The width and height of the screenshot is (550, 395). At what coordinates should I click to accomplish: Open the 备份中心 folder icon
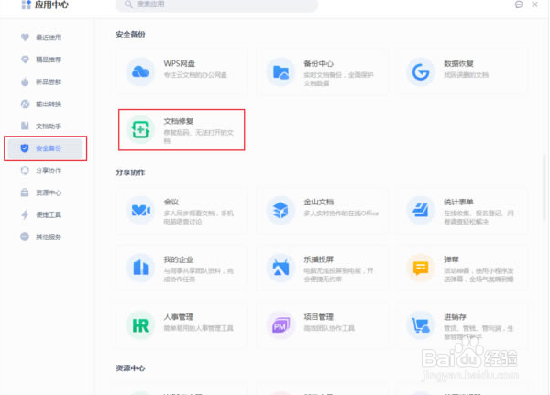(x=280, y=72)
